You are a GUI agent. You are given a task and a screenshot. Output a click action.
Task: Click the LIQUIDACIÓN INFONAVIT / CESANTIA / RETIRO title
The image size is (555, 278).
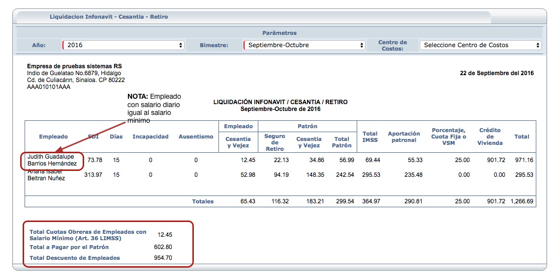tap(280, 102)
